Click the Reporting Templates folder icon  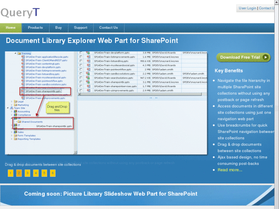(15, 139)
